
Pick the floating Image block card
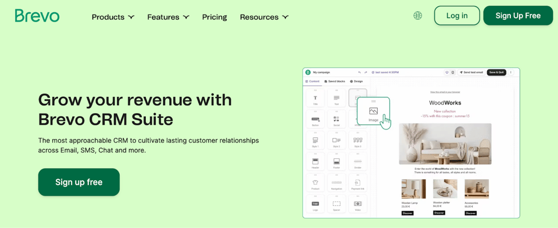[x=373, y=111]
